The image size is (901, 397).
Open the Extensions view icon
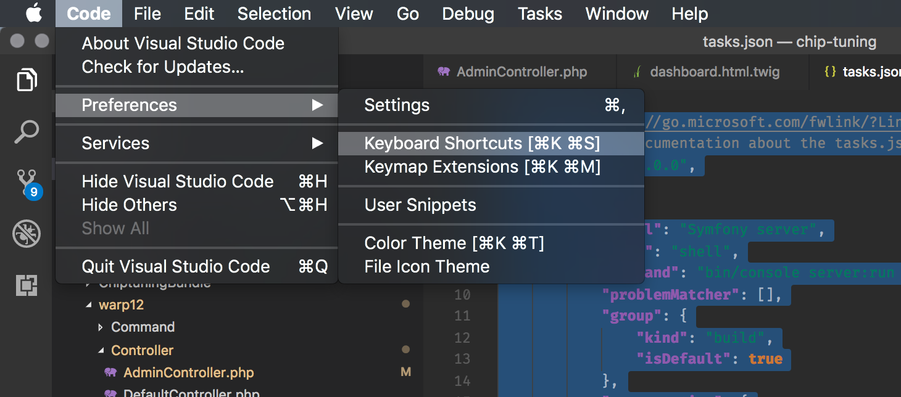[x=27, y=285]
